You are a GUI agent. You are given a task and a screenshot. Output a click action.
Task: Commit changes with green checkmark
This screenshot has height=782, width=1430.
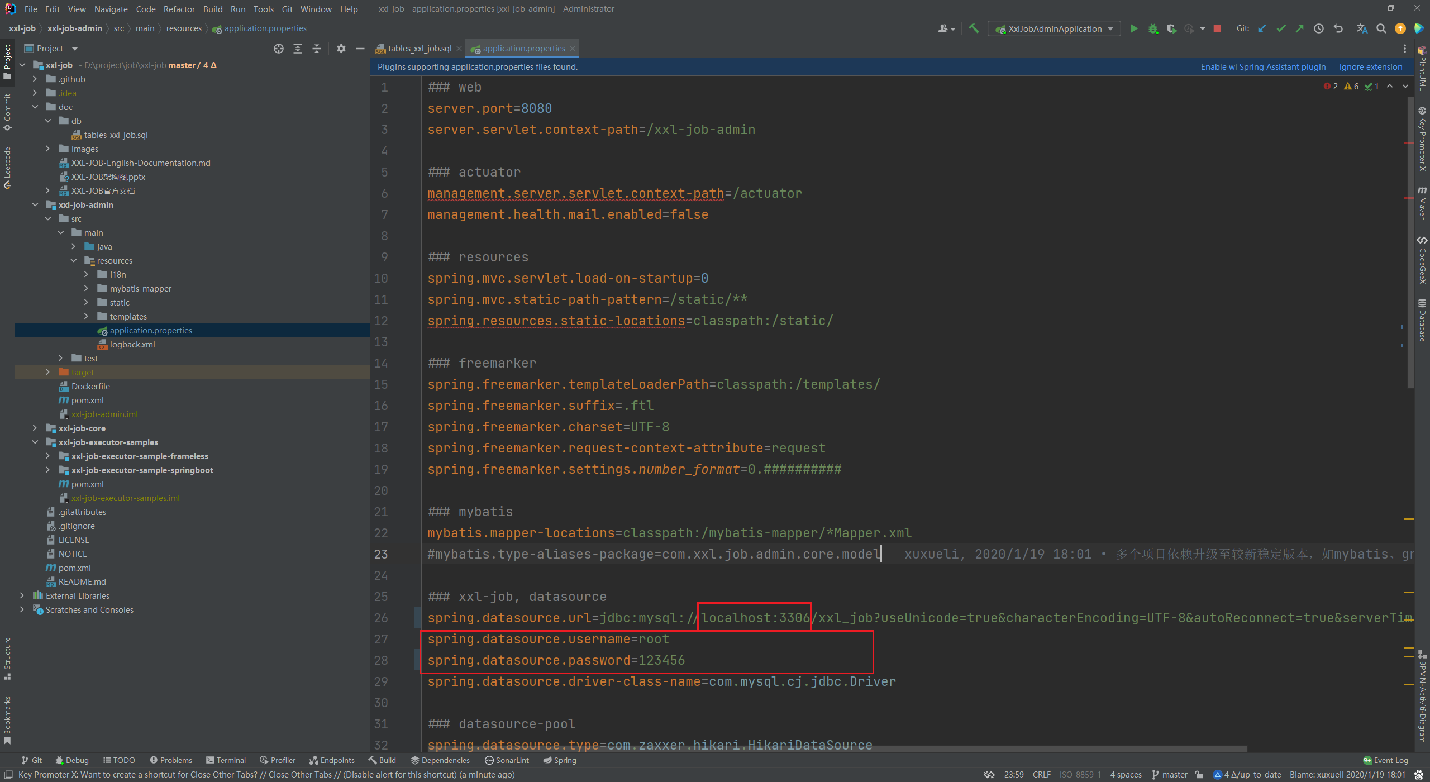[x=1281, y=28]
